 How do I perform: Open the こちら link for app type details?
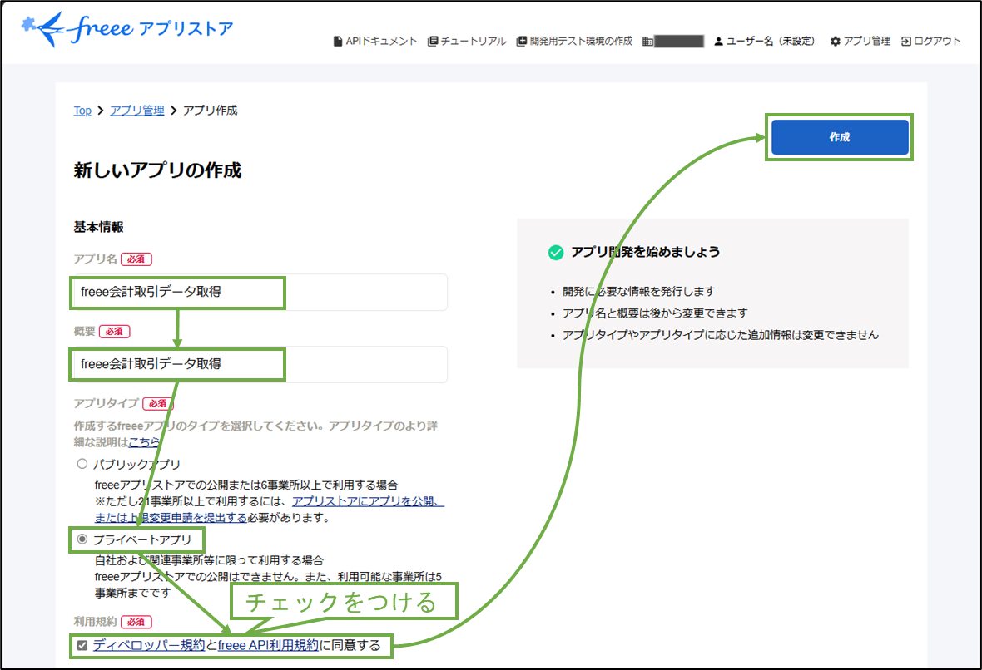(x=143, y=441)
